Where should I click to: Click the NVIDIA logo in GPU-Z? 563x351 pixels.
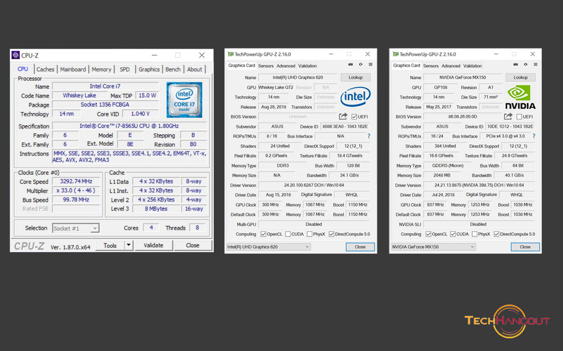(520, 97)
